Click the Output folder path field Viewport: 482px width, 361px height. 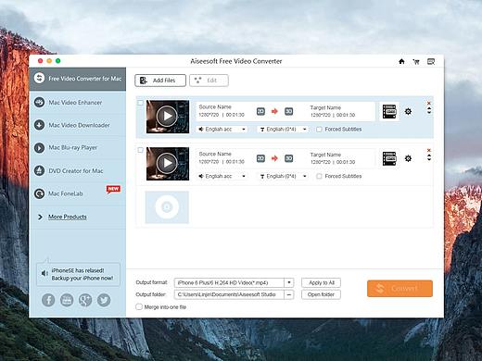coord(229,294)
